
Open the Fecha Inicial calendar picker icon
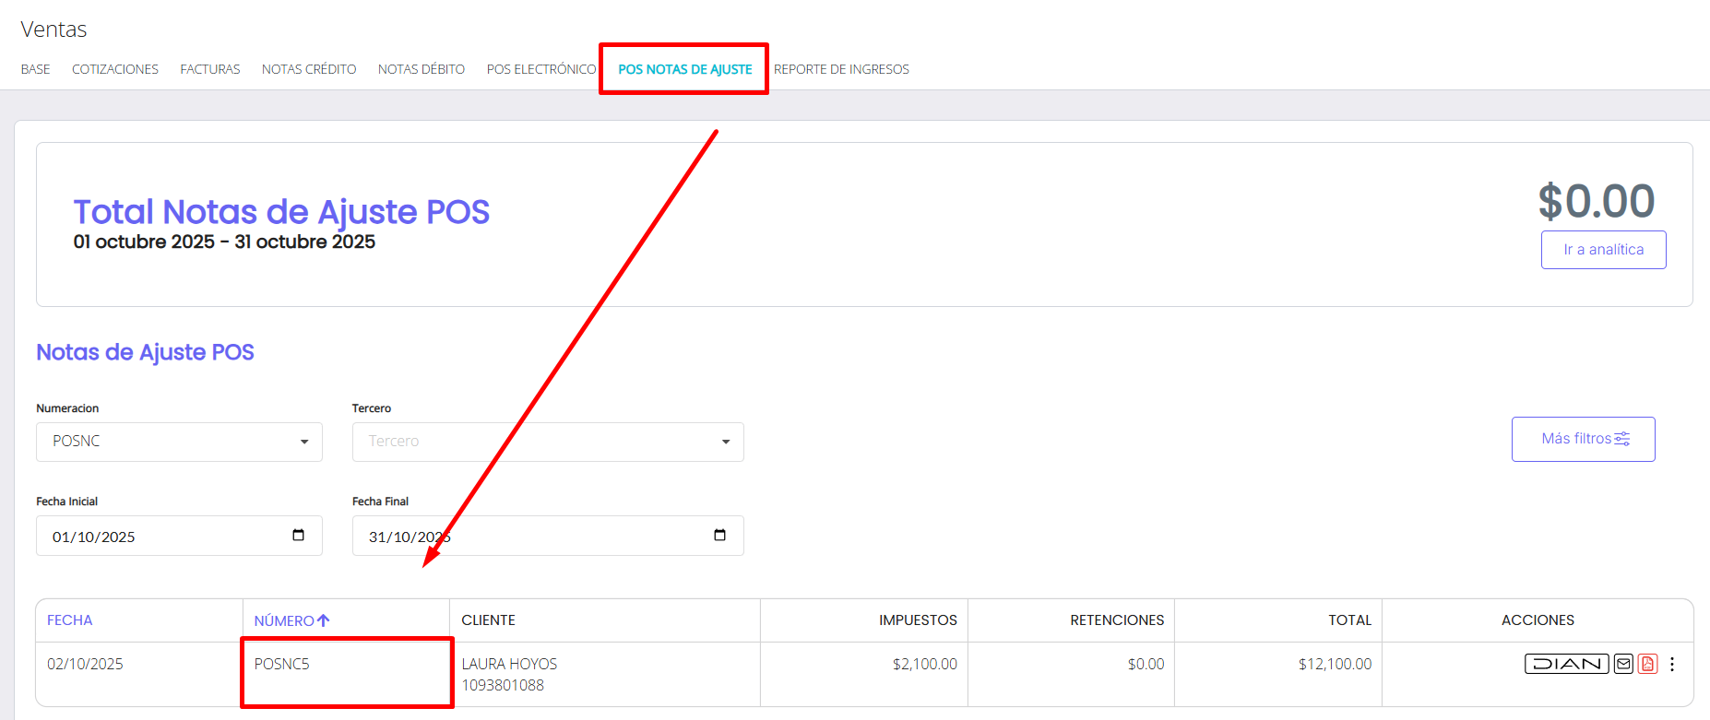click(298, 536)
